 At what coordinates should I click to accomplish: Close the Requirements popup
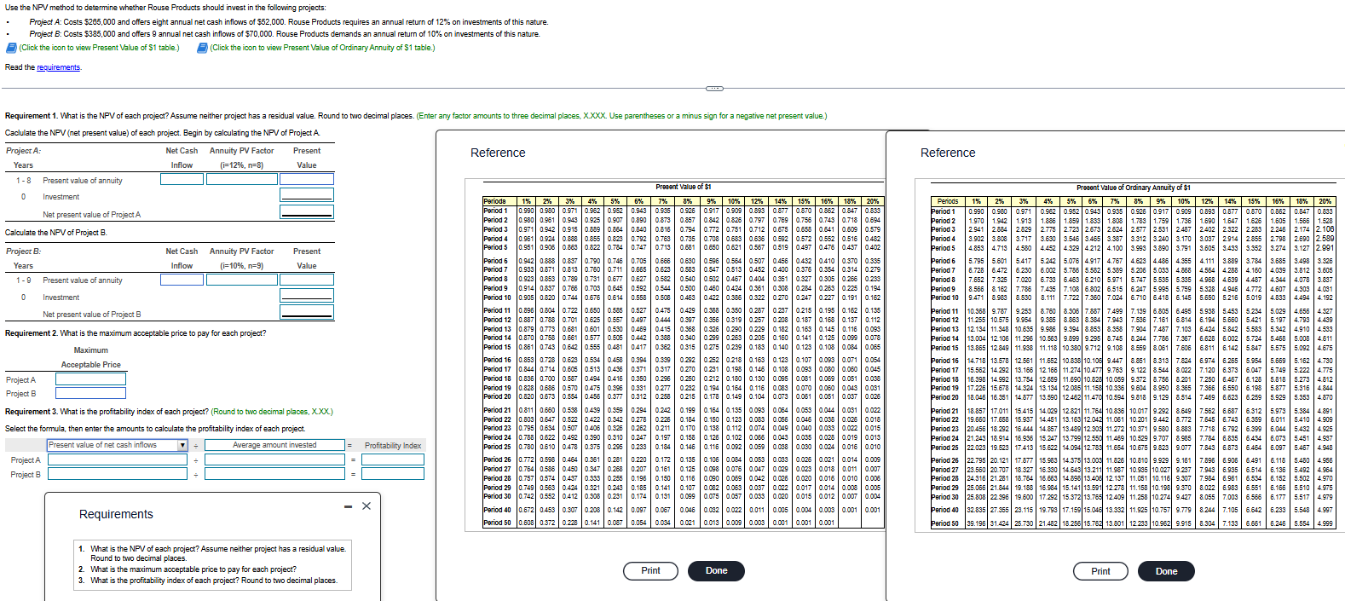[x=367, y=506]
